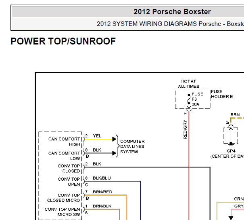Click the 'GP4' ground point label

(231, 151)
